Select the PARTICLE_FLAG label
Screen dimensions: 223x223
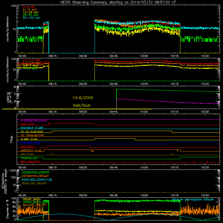coord(31,151)
